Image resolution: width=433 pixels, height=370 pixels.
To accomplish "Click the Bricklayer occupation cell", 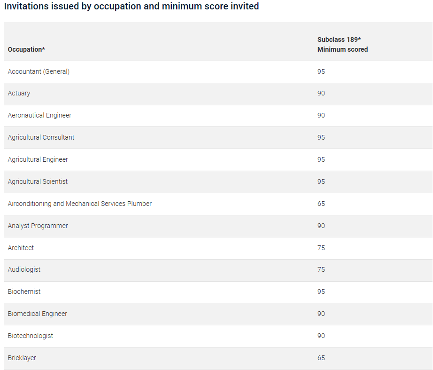I will click(22, 358).
